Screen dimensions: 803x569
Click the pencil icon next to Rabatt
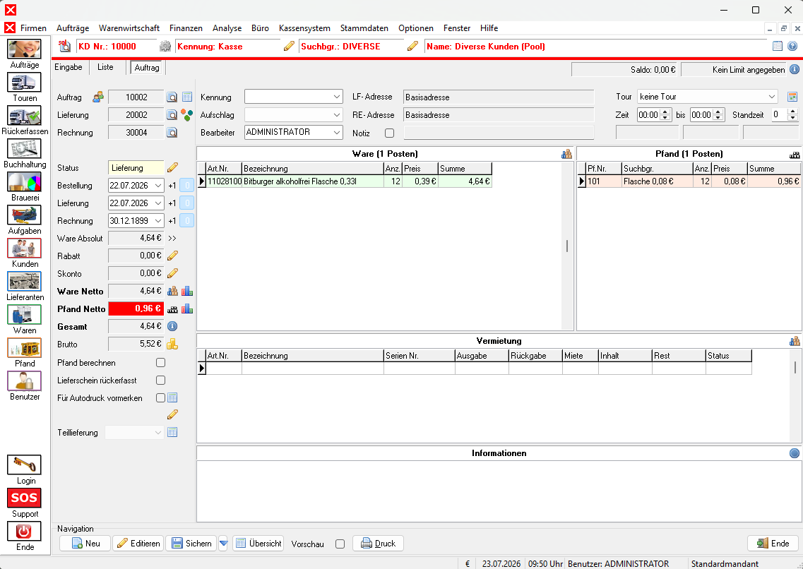click(x=172, y=256)
